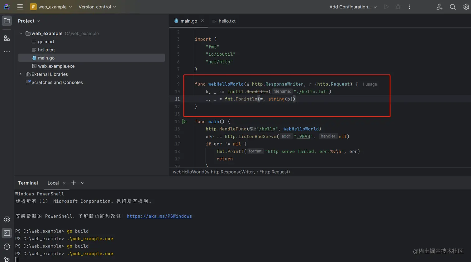Open the Version control dropdown

[x=97, y=7]
